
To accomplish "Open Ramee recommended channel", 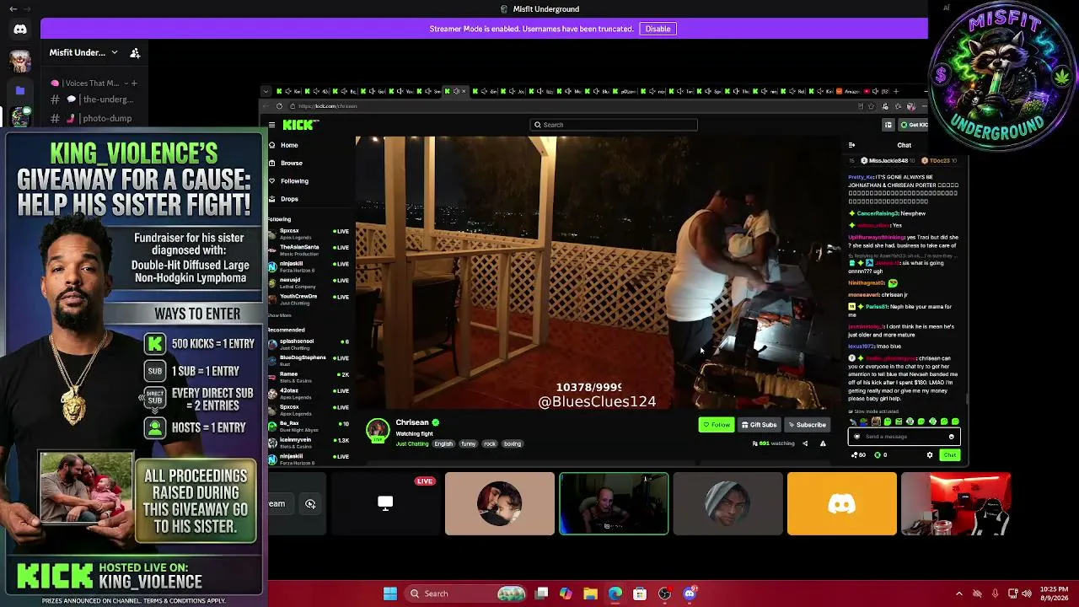I will [309, 376].
